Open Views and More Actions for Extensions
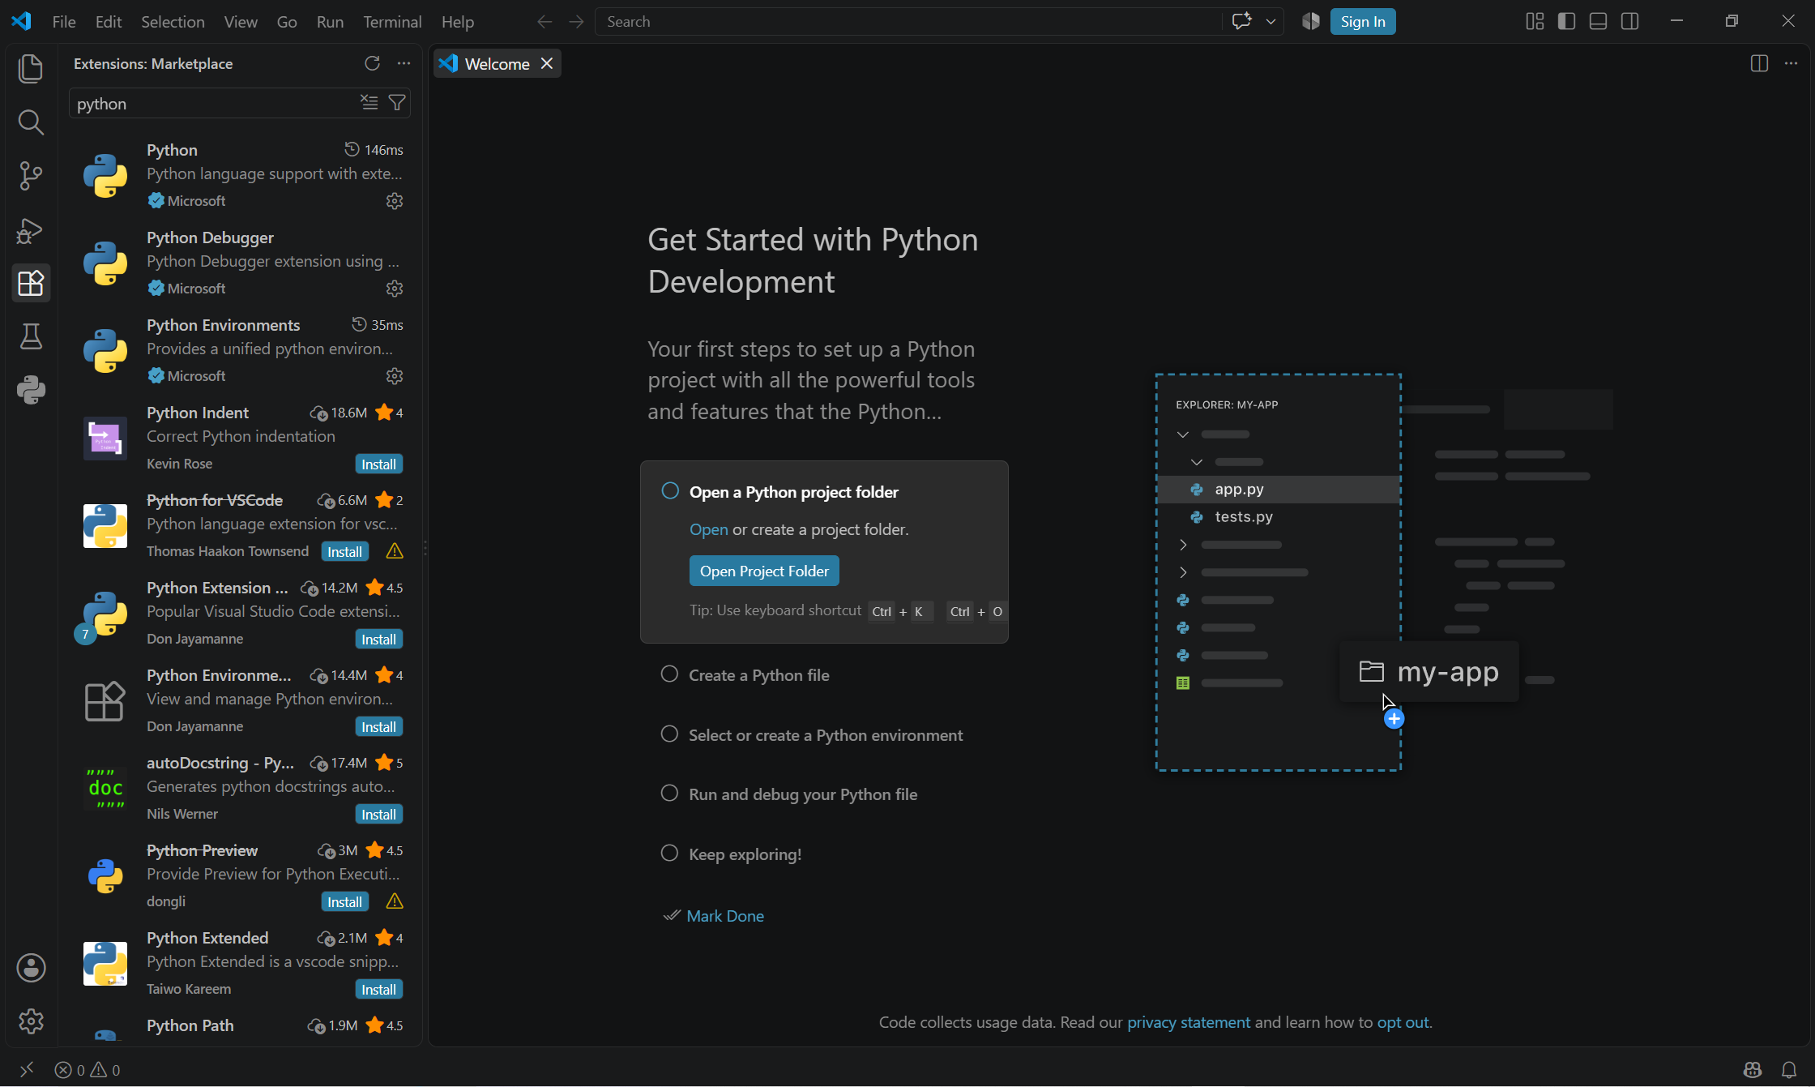 click(404, 63)
